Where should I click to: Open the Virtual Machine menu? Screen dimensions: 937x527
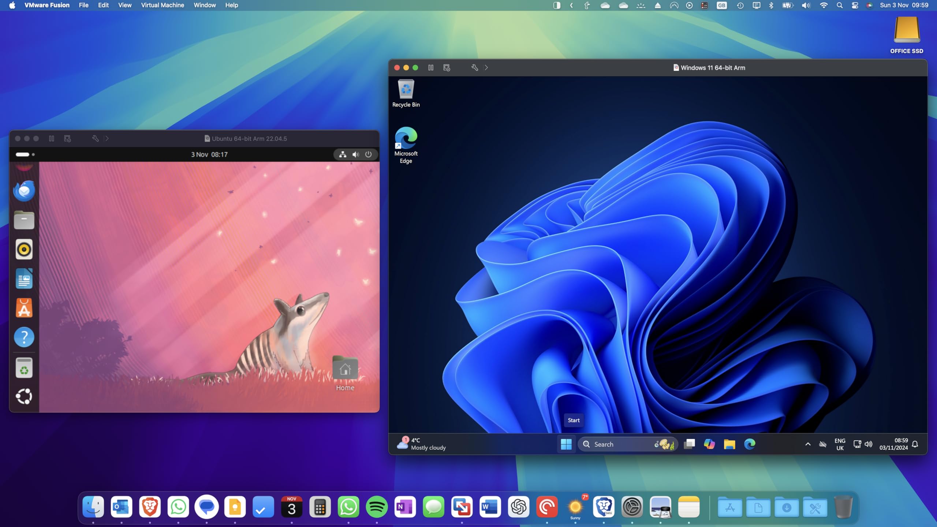pos(163,5)
